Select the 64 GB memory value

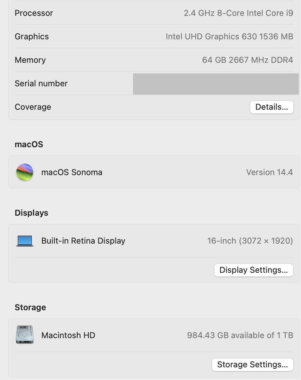point(247,60)
